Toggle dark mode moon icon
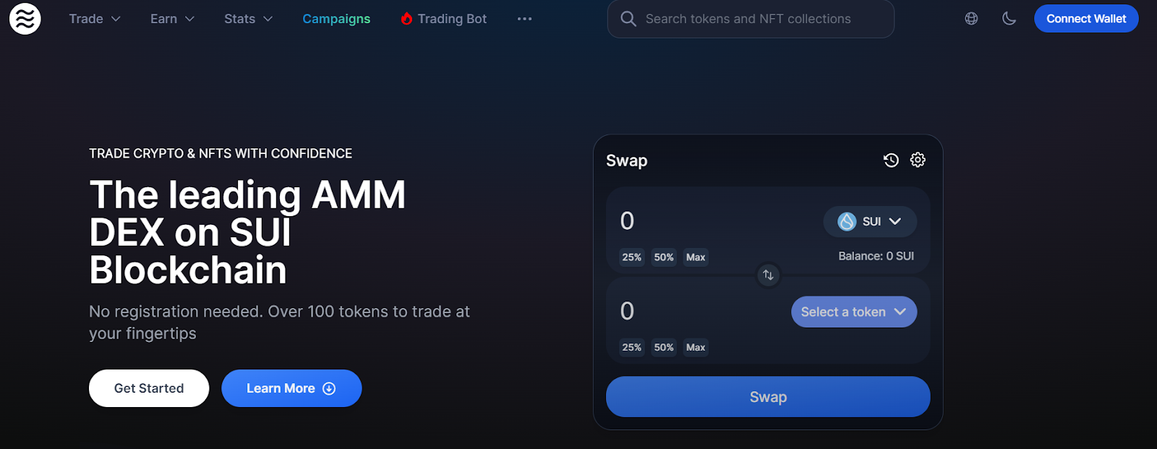This screenshot has width=1157, height=449. click(x=1009, y=19)
